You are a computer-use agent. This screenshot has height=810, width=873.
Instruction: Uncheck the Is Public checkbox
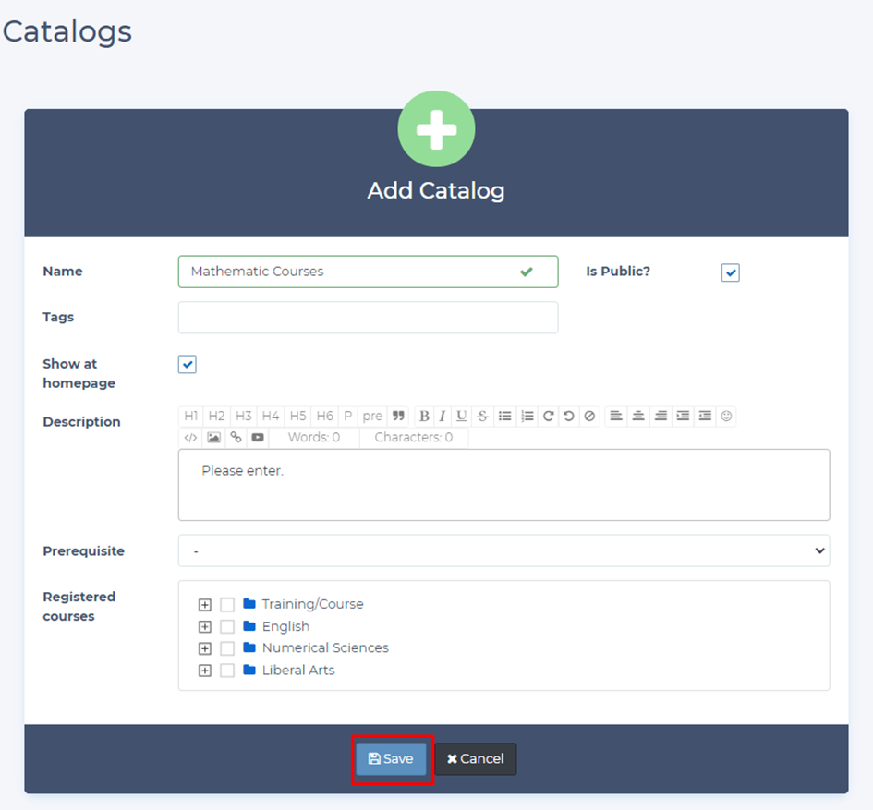coord(731,272)
